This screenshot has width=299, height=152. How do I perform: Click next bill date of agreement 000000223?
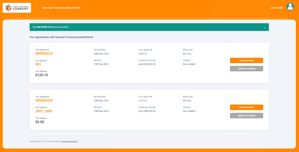tap(101, 54)
